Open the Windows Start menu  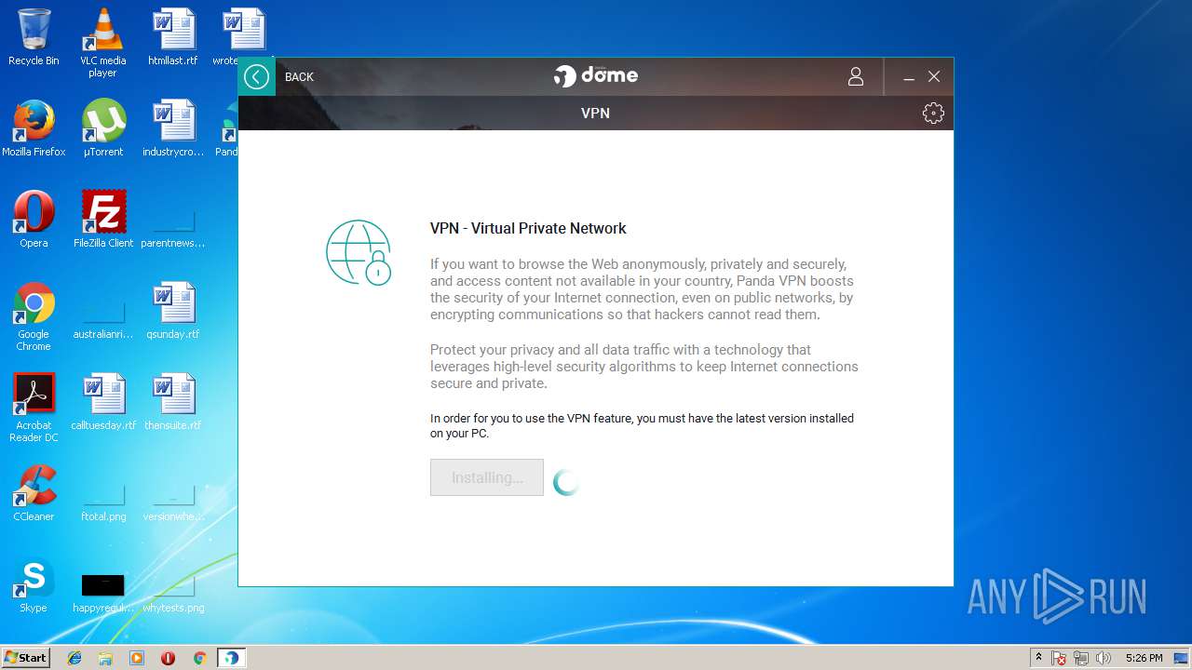point(26,657)
